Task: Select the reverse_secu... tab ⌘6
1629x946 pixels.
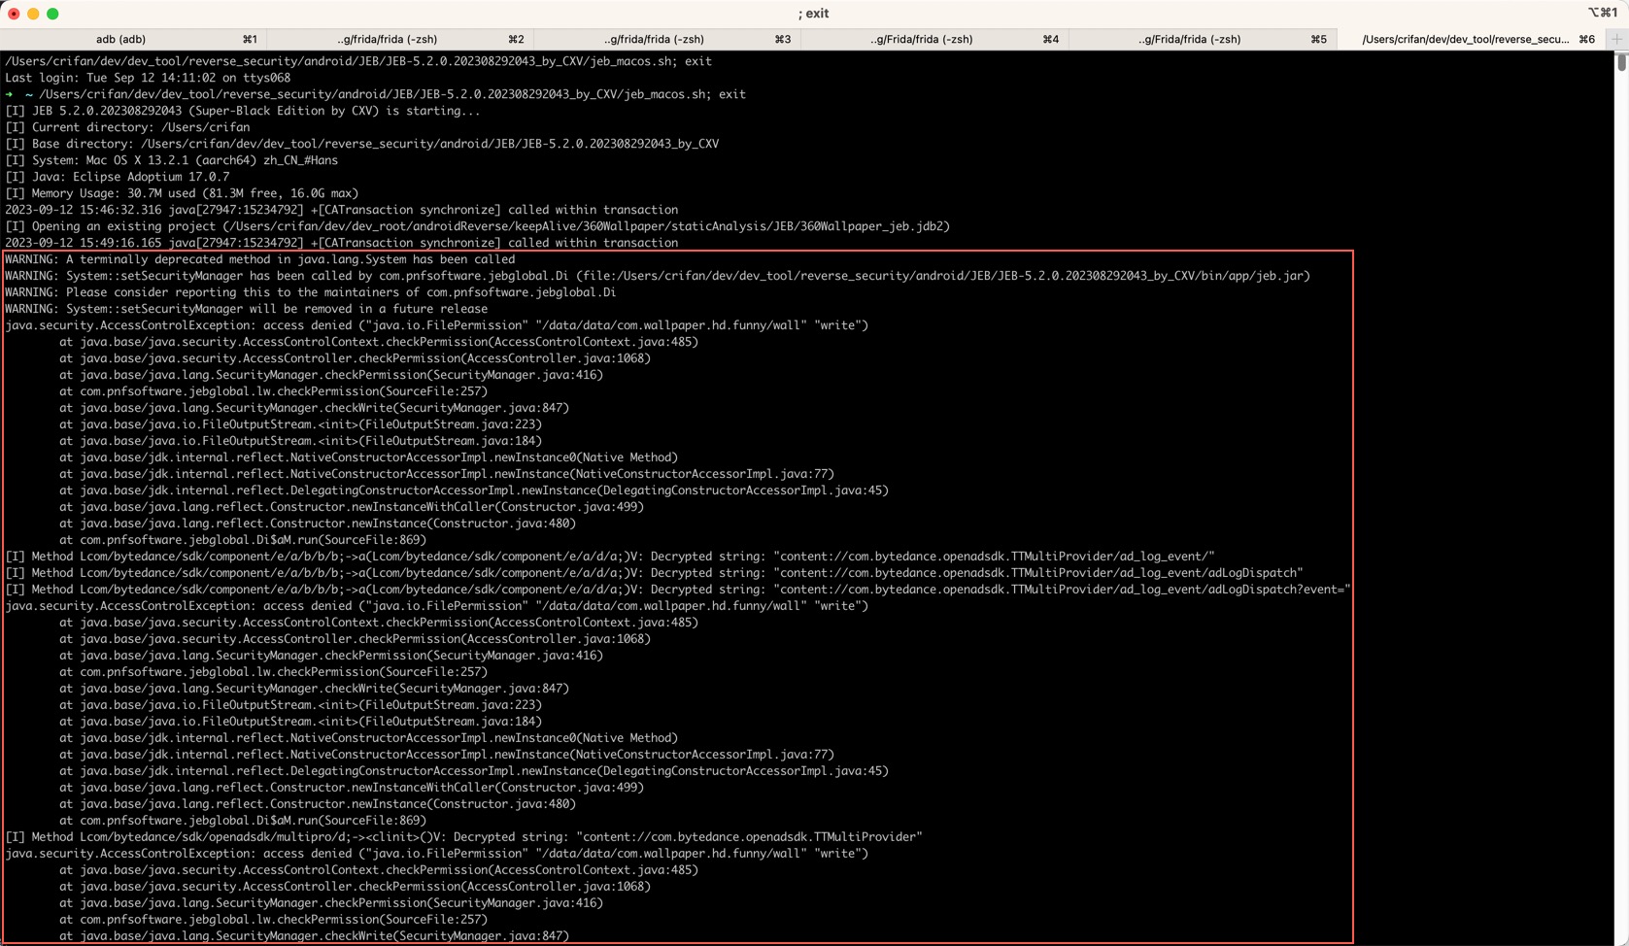Action: coord(1472,39)
